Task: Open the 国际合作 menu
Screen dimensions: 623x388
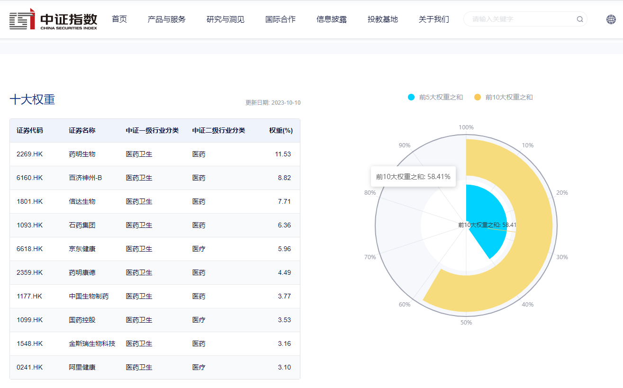Action: click(280, 19)
